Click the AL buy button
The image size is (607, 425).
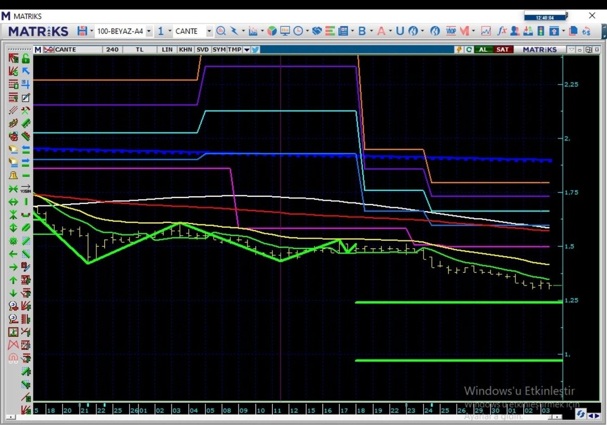click(484, 50)
